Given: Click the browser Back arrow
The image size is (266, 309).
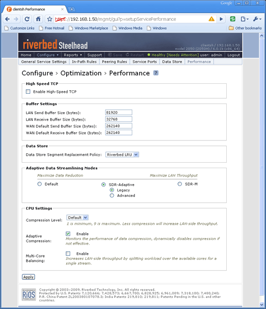Looking at the screenshot, I should [x=7, y=19].
